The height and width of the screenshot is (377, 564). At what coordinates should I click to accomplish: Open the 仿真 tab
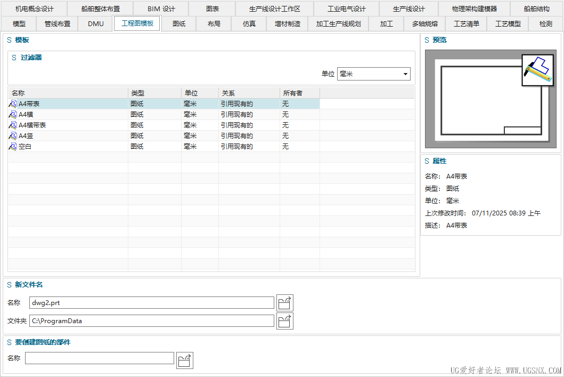249,24
